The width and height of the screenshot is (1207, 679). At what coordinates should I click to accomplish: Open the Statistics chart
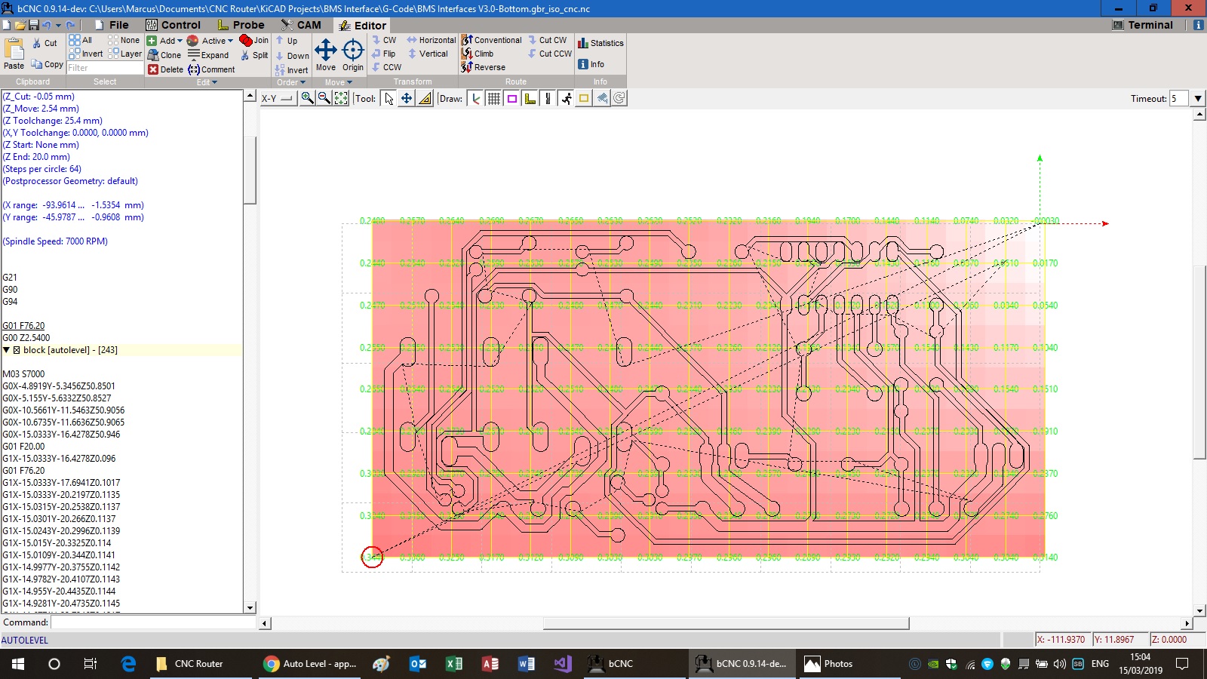coord(600,43)
